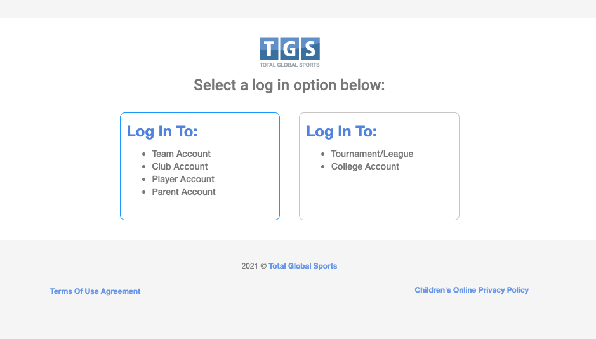Select the Team Account login option

coord(181,154)
